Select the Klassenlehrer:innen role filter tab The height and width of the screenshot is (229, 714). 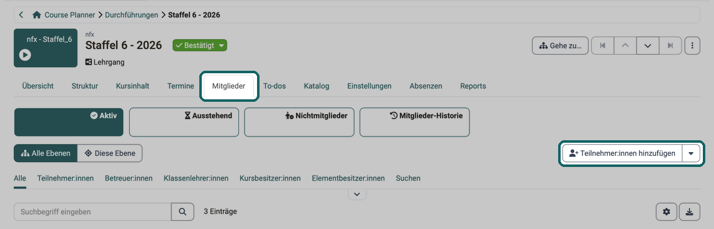tap(196, 179)
